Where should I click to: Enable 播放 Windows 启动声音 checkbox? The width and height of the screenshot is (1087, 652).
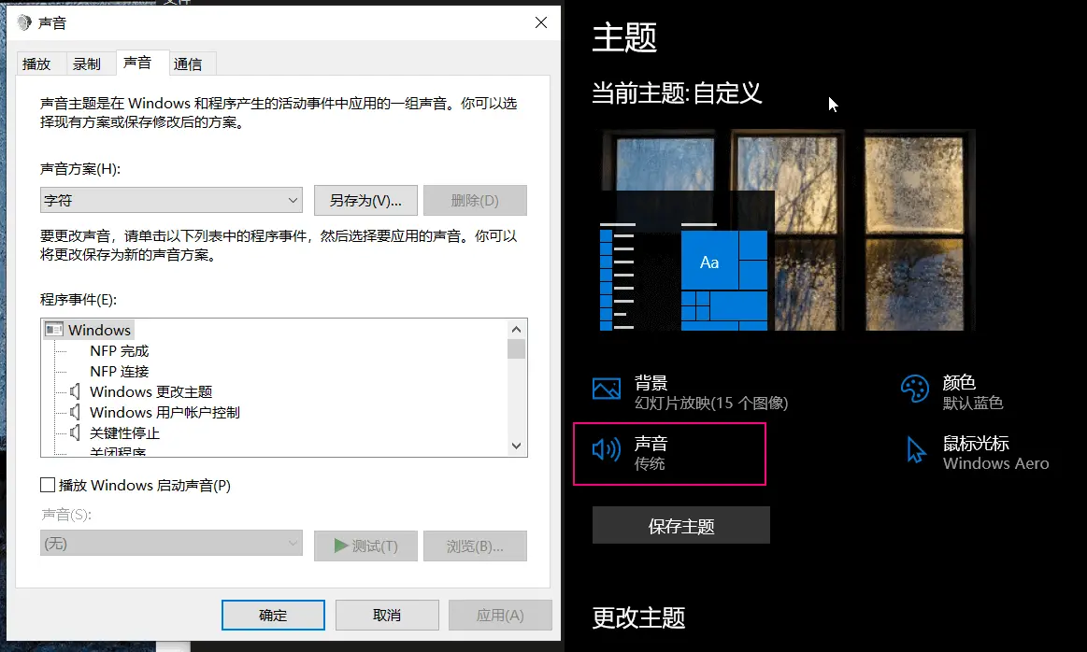pos(48,485)
